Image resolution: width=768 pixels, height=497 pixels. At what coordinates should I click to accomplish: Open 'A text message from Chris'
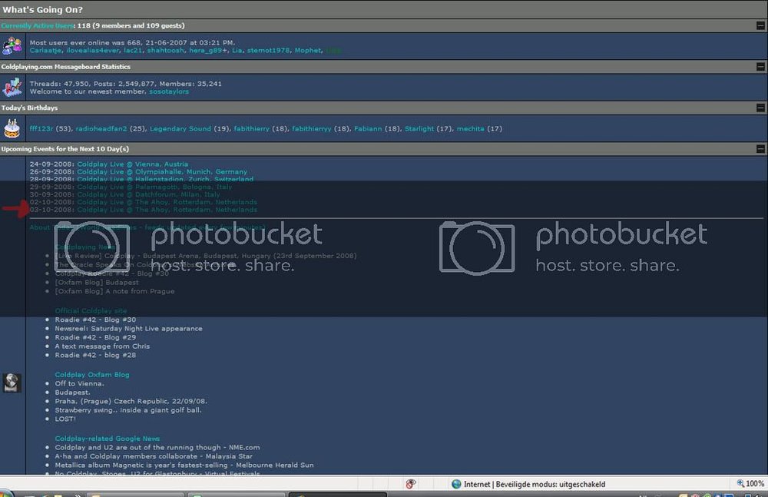102,346
